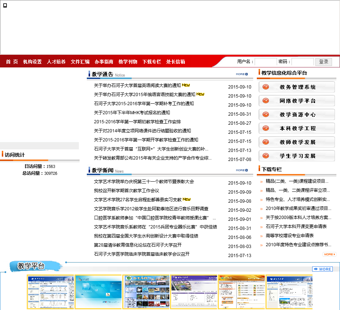Click the orange arrow icon on 教务管理系统

click(266, 87)
